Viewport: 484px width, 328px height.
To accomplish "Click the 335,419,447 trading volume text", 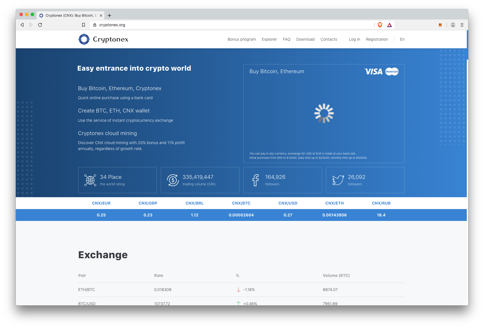I will point(198,177).
